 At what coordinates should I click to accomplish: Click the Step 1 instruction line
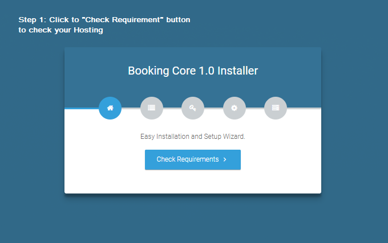(104, 20)
